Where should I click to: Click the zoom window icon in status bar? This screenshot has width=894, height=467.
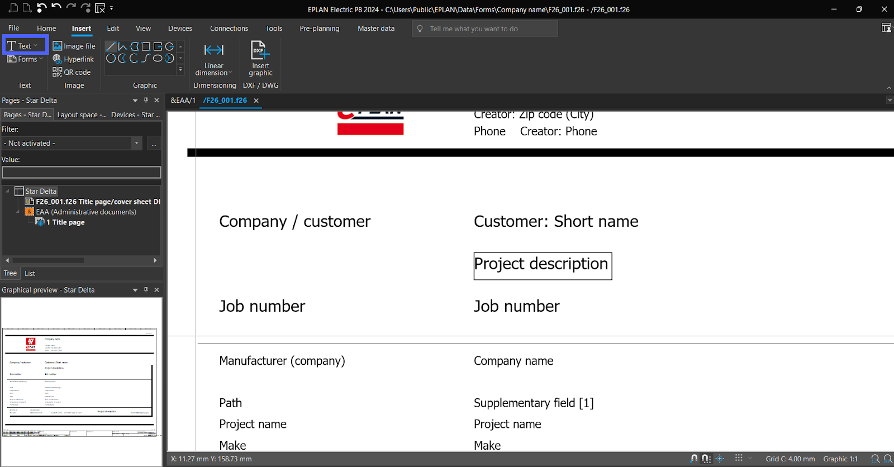[875, 459]
